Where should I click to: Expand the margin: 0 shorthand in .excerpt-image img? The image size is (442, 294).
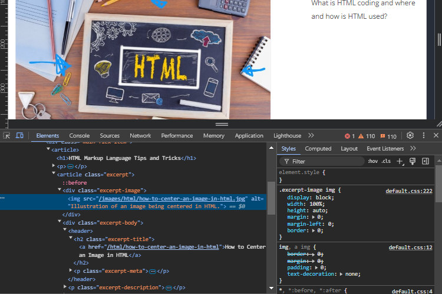[313, 217]
